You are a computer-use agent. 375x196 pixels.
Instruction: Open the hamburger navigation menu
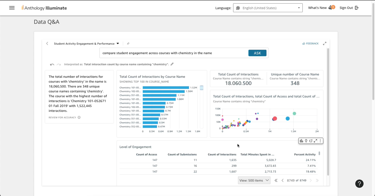tap(12, 8)
